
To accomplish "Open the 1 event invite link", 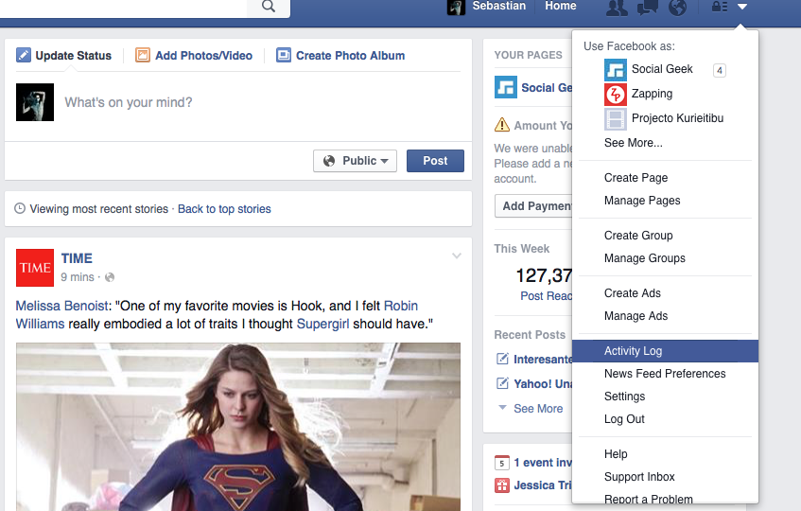I will click(x=543, y=463).
